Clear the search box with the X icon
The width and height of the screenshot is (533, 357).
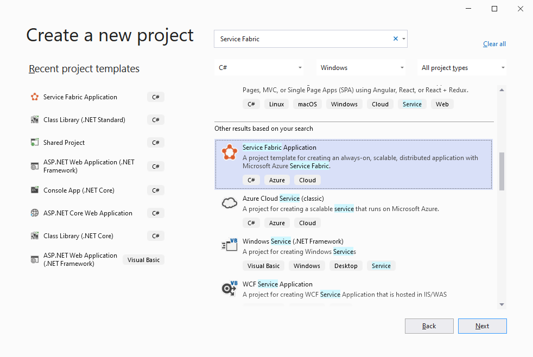click(395, 39)
